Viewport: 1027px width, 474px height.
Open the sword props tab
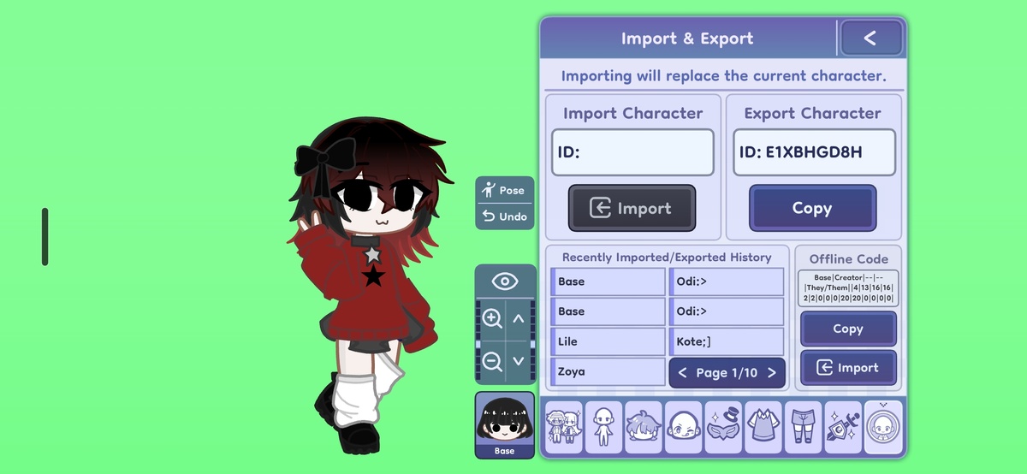[843, 426]
